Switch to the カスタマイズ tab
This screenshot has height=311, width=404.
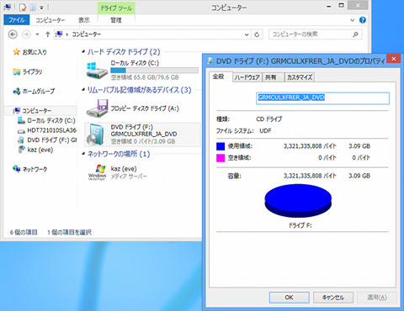tap(300, 77)
